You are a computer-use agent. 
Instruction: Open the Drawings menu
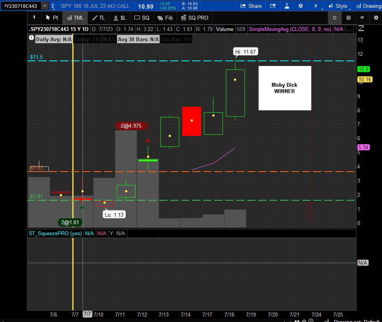[368, 6]
